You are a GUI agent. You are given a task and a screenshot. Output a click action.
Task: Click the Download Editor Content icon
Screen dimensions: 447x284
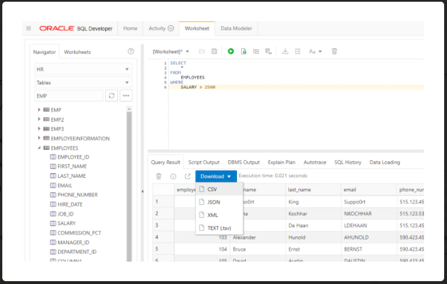(x=285, y=51)
